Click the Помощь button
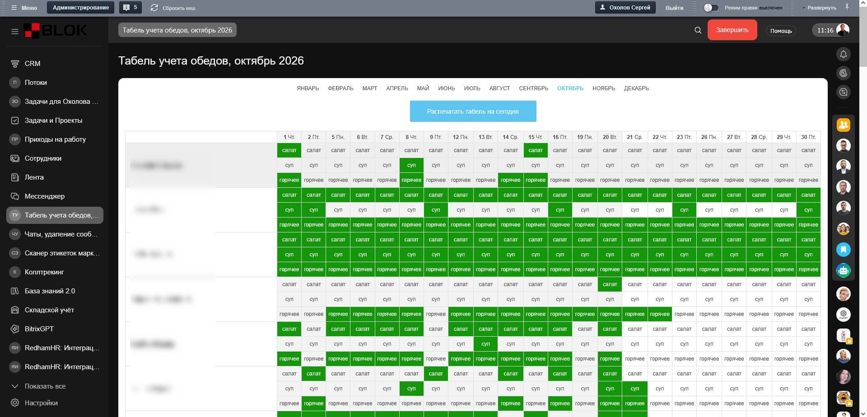 pos(781,31)
